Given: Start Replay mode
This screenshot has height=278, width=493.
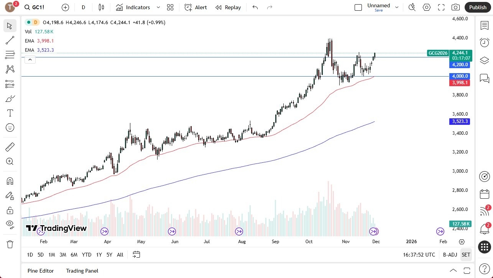Looking at the screenshot, I should 228,7.
